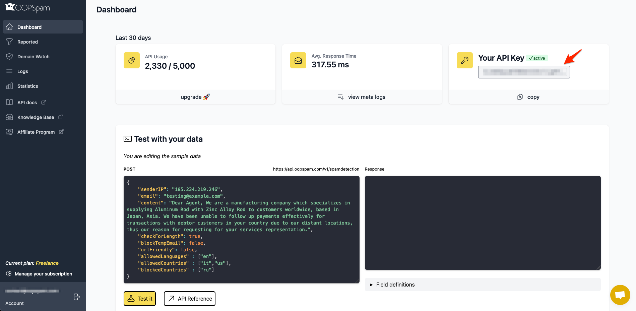636x311 pixels.
Task: Click the upgrade button
Action: coord(195,97)
